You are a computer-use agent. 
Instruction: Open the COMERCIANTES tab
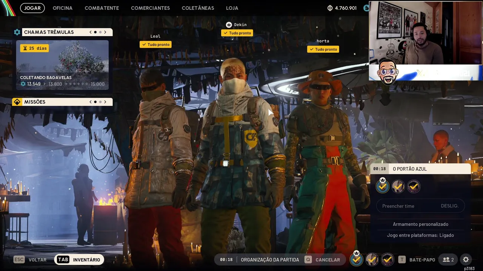point(150,8)
